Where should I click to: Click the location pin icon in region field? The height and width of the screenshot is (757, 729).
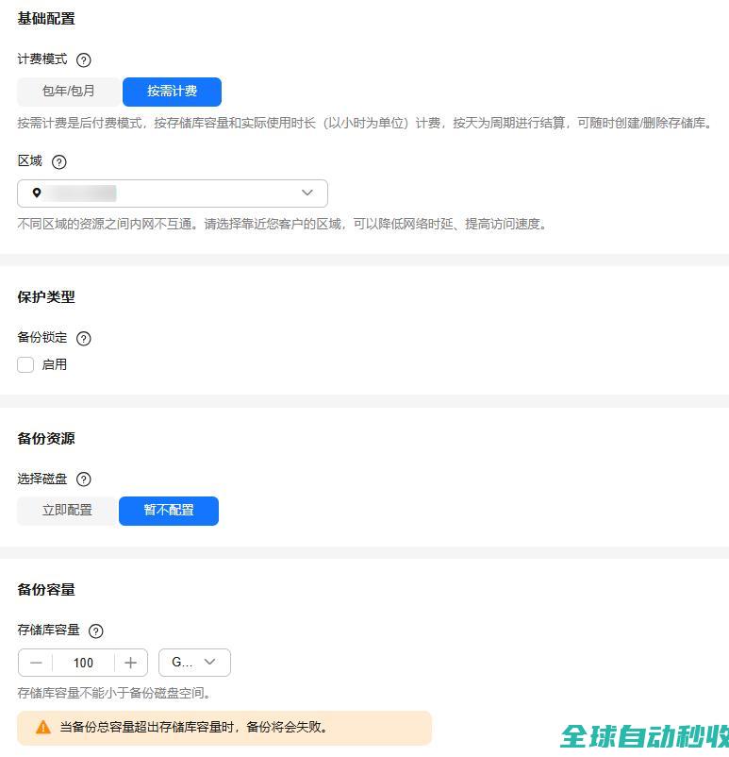click(37, 193)
